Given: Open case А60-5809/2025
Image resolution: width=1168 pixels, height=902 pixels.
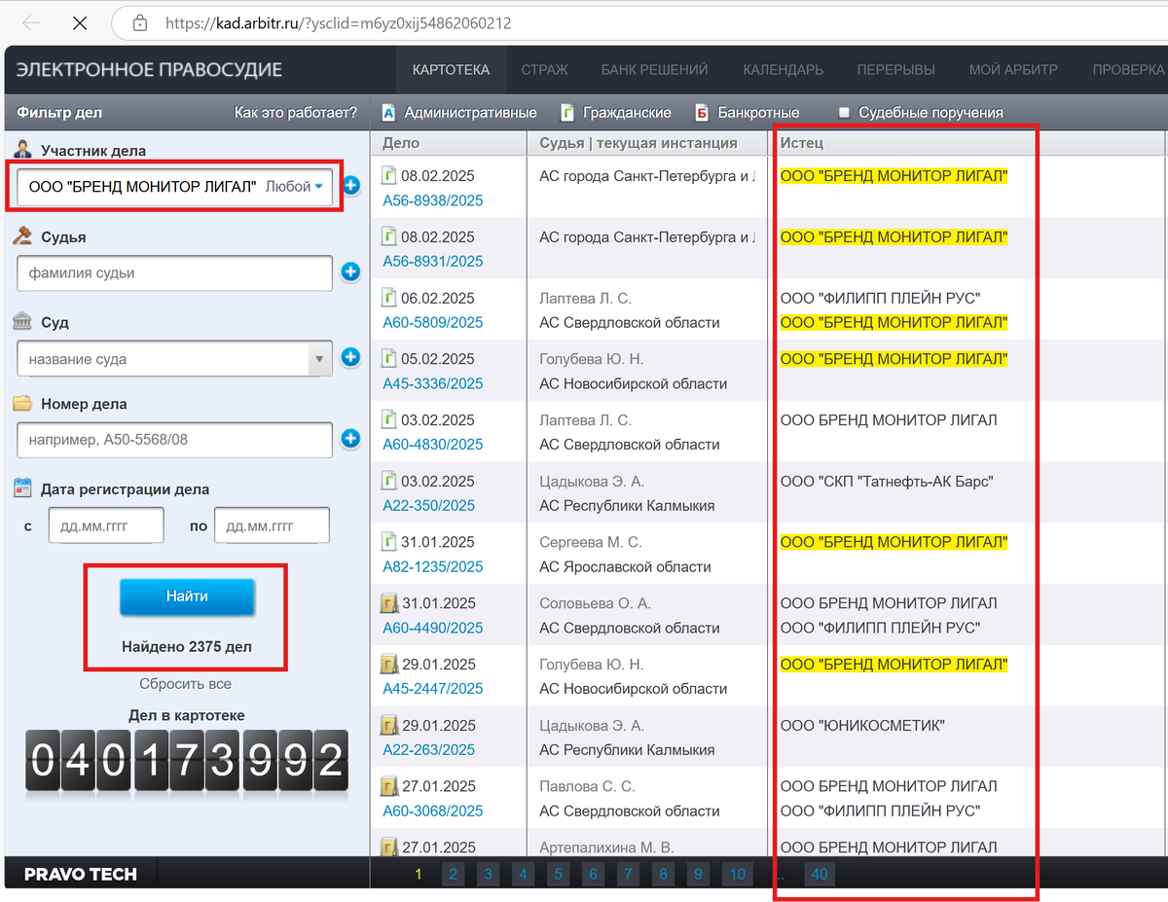Looking at the screenshot, I should [x=432, y=322].
